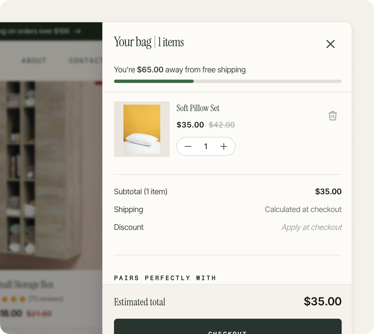Click Apply at checkout discount text
This screenshot has width=374, height=334.
coord(312,227)
